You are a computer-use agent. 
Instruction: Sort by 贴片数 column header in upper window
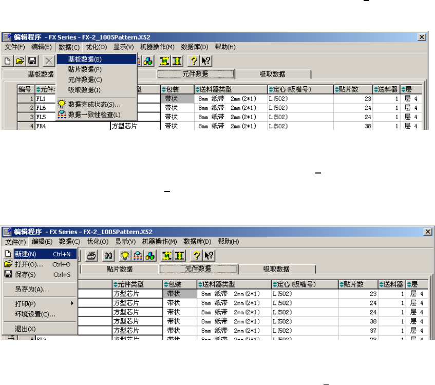353,89
